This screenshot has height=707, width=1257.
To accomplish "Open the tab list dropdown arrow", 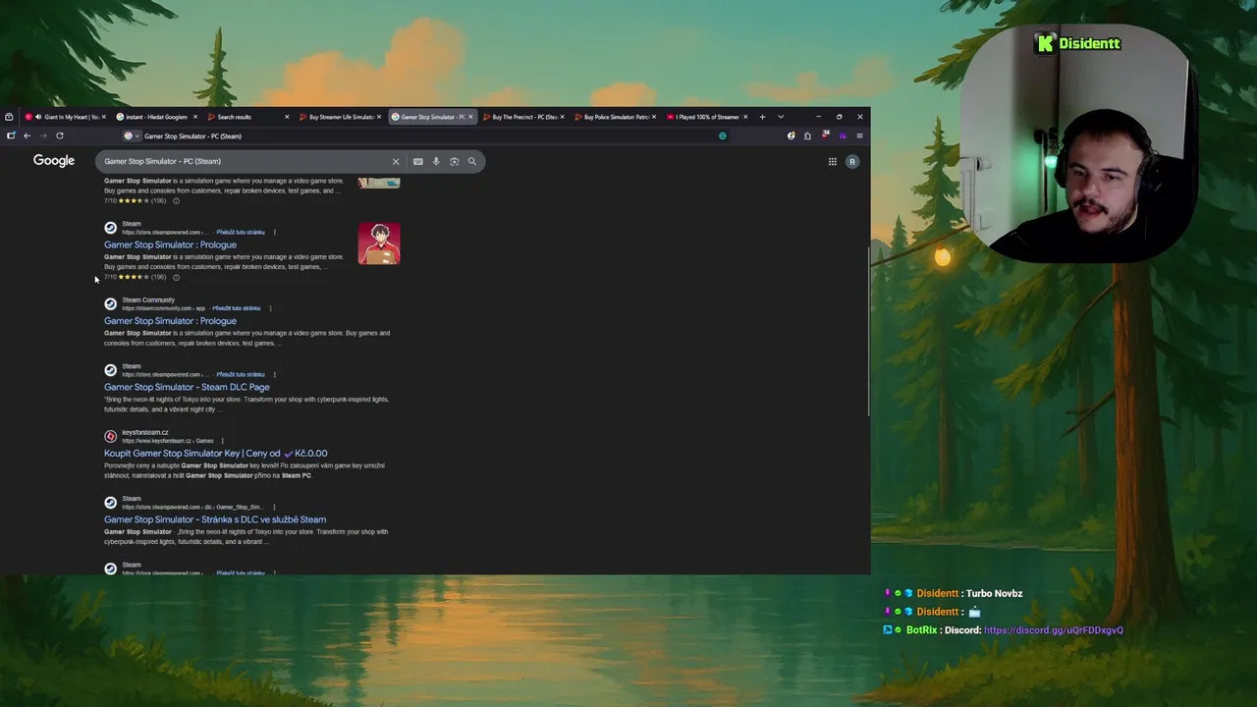I will [781, 117].
